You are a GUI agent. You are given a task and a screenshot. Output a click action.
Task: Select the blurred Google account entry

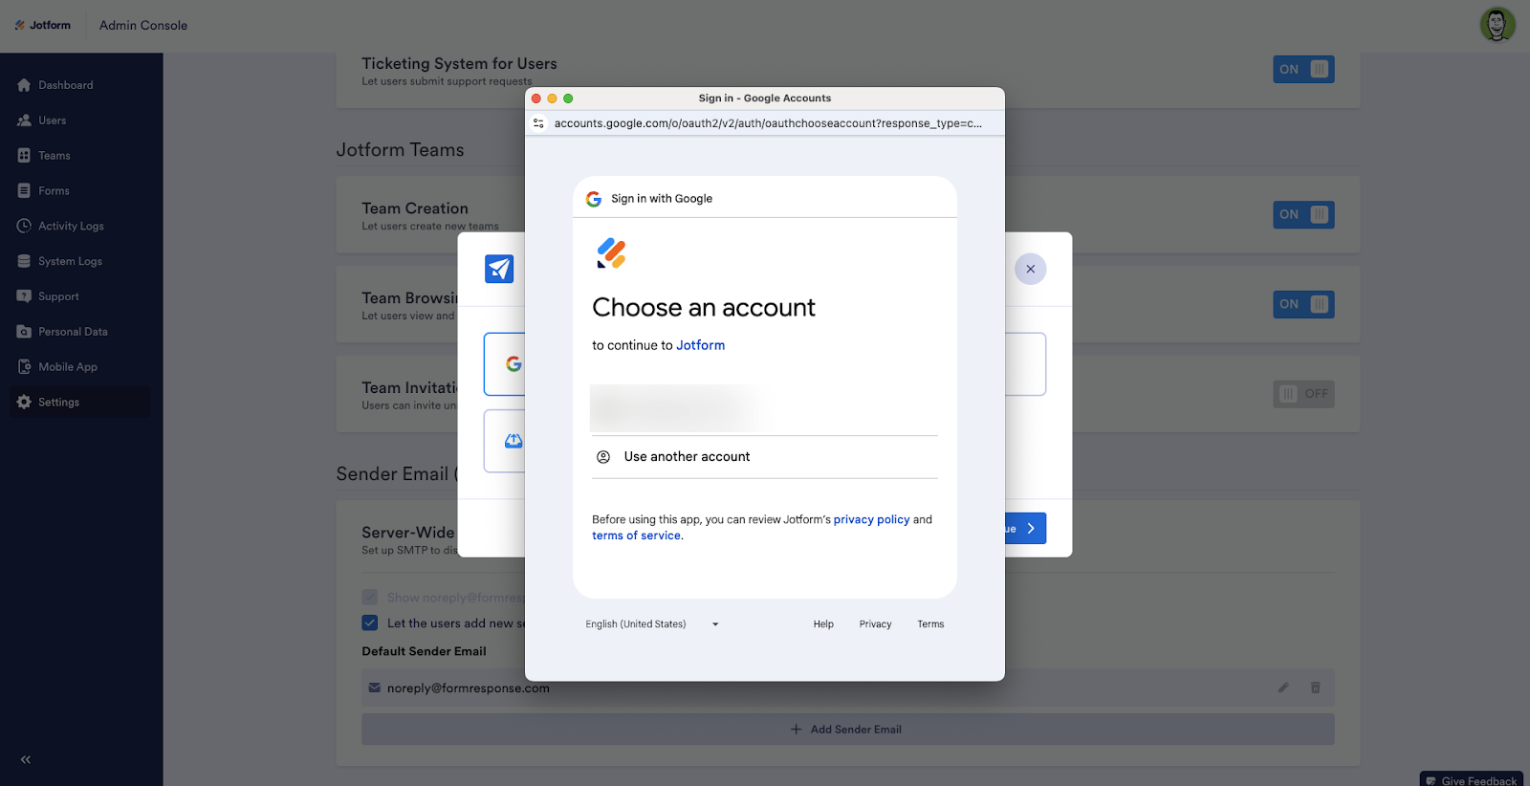[765, 409]
